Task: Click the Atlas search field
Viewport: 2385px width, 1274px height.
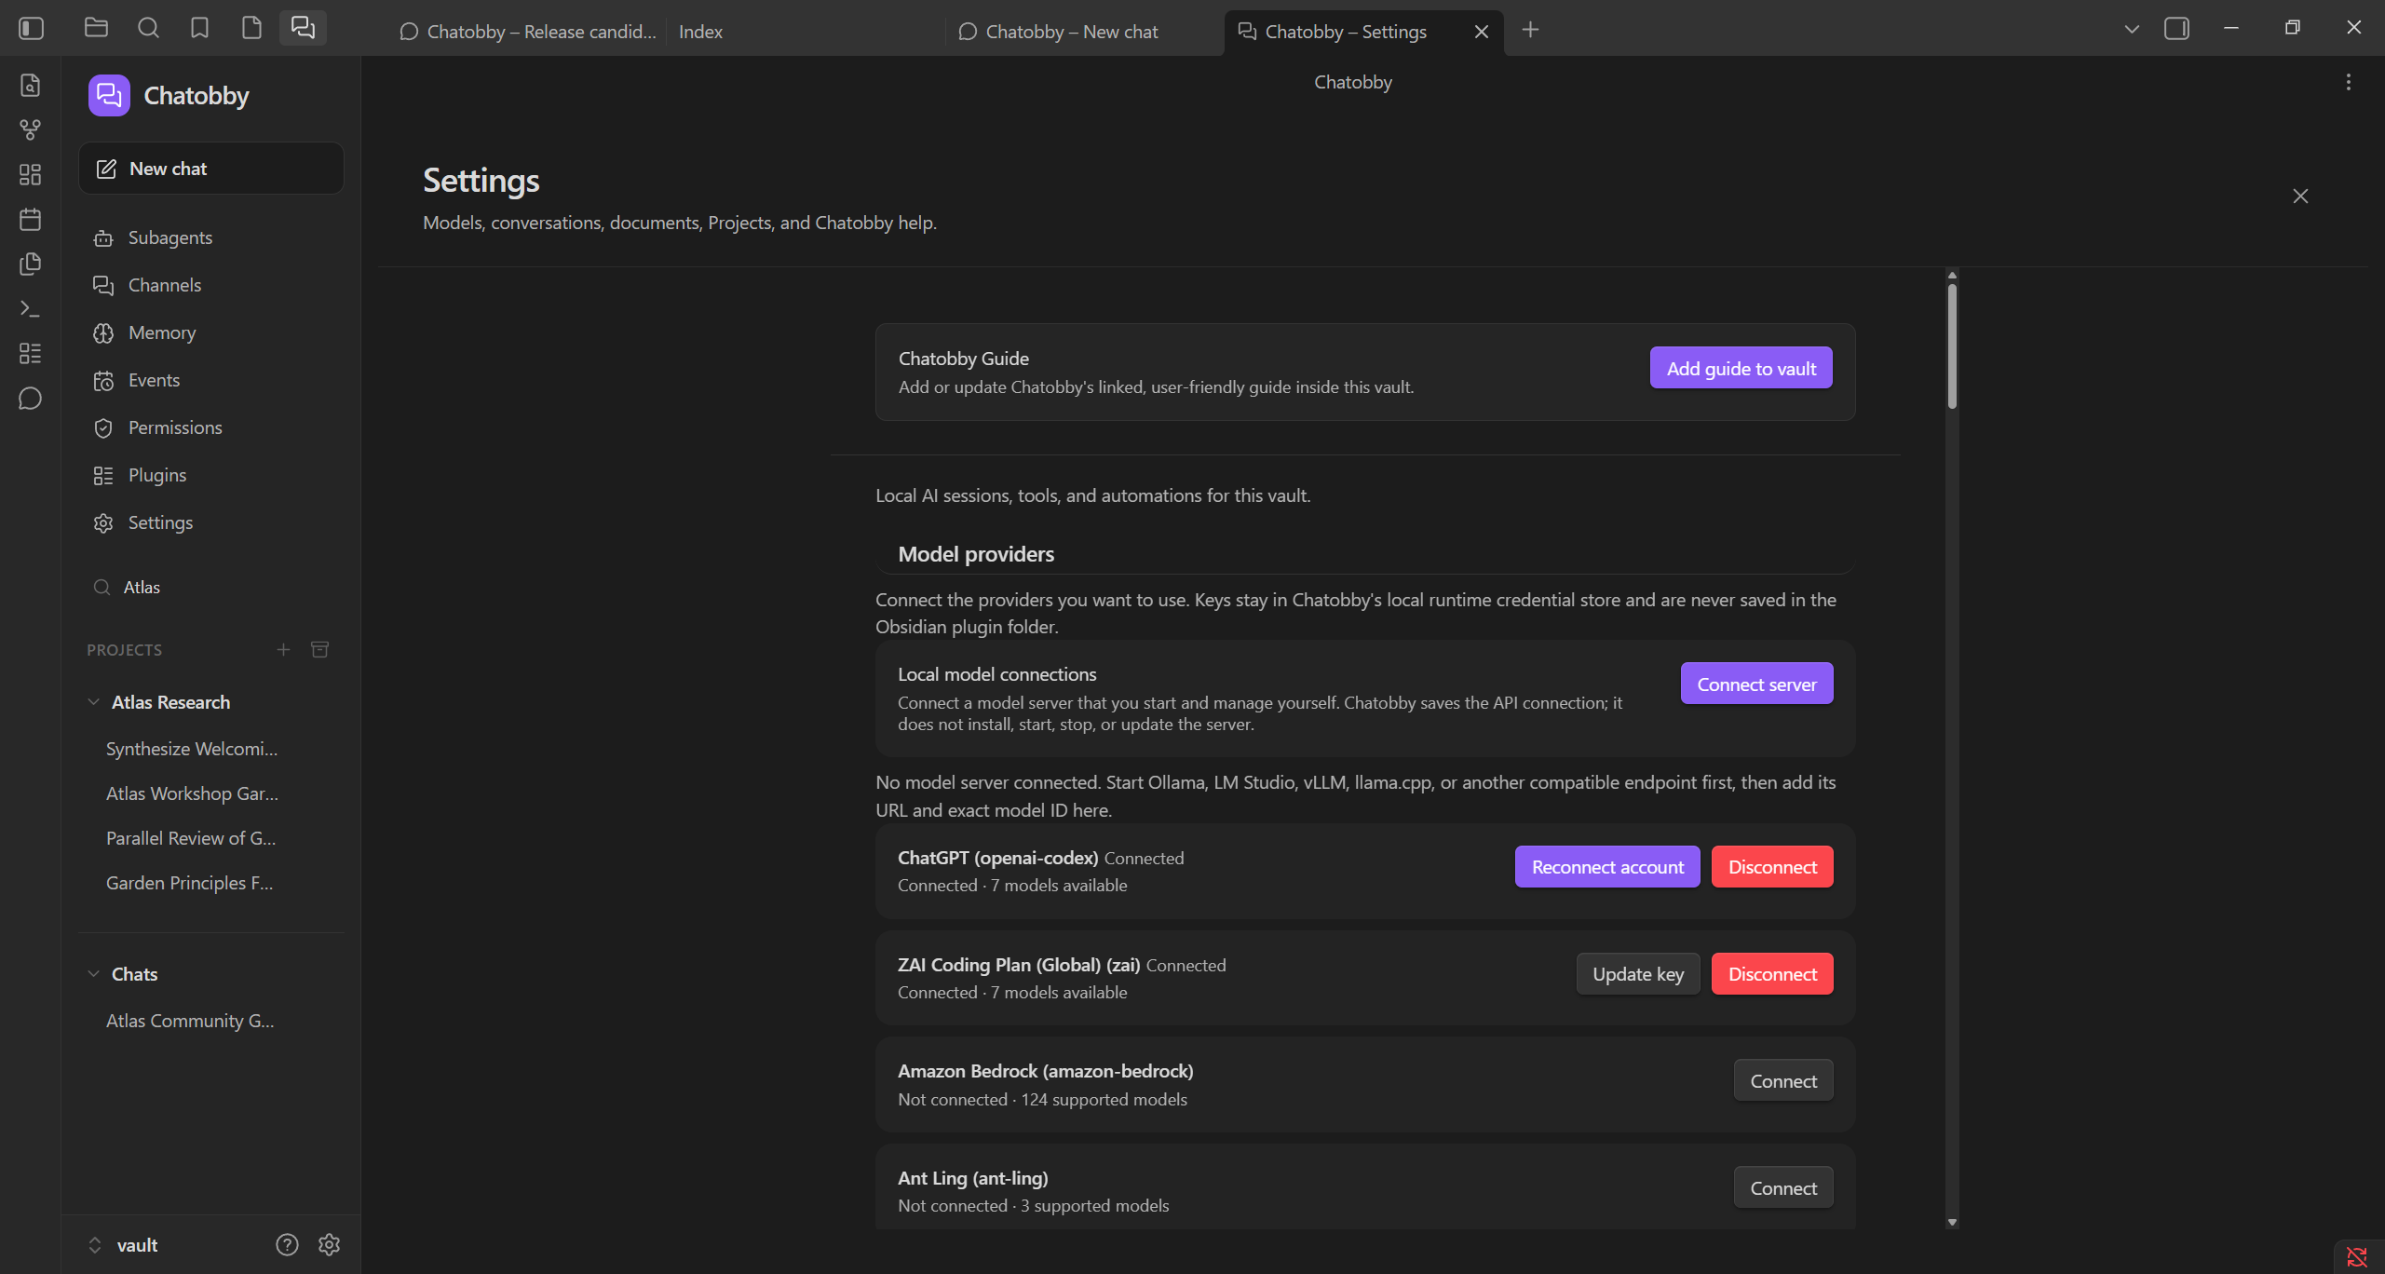Action: [x=211, y=587]
